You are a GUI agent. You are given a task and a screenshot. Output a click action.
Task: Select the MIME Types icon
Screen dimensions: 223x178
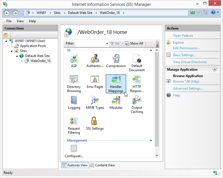pyautogui.click(x=95, y=100)
